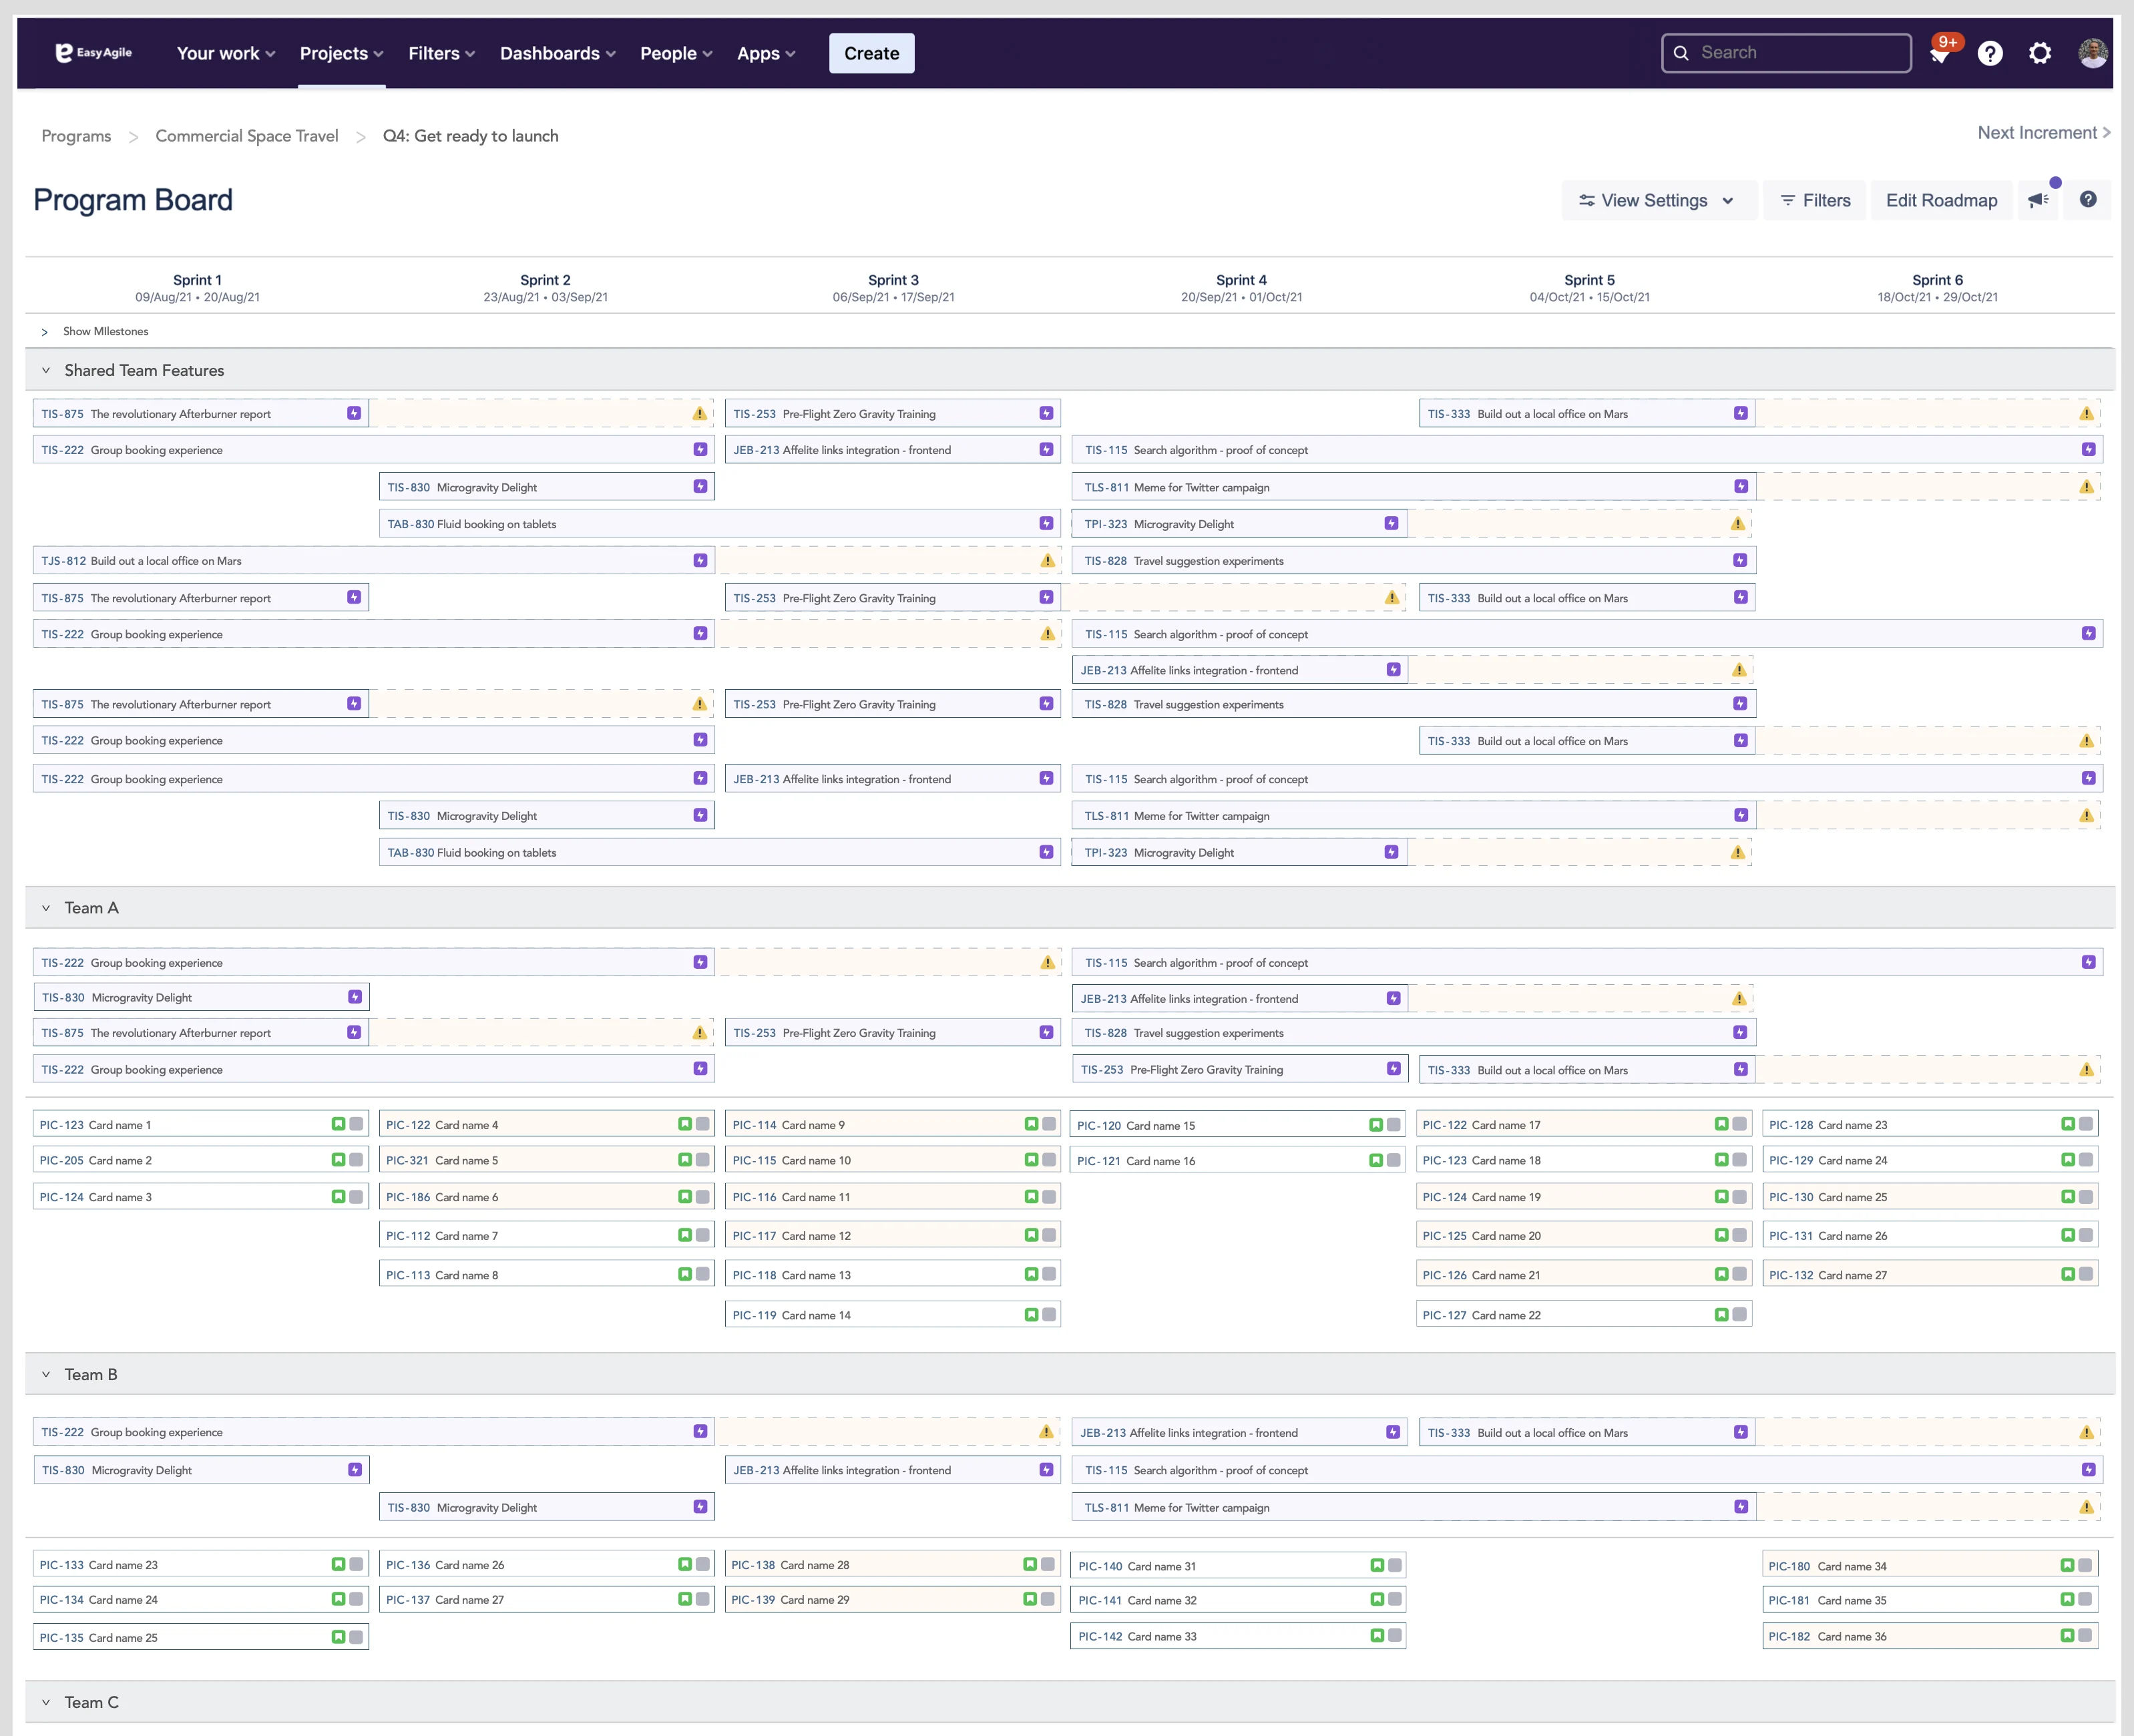Viewport: 2134px width, 1736px height.
Task: Click the Easy Agile logo
Action: click(x=93, y=53)
